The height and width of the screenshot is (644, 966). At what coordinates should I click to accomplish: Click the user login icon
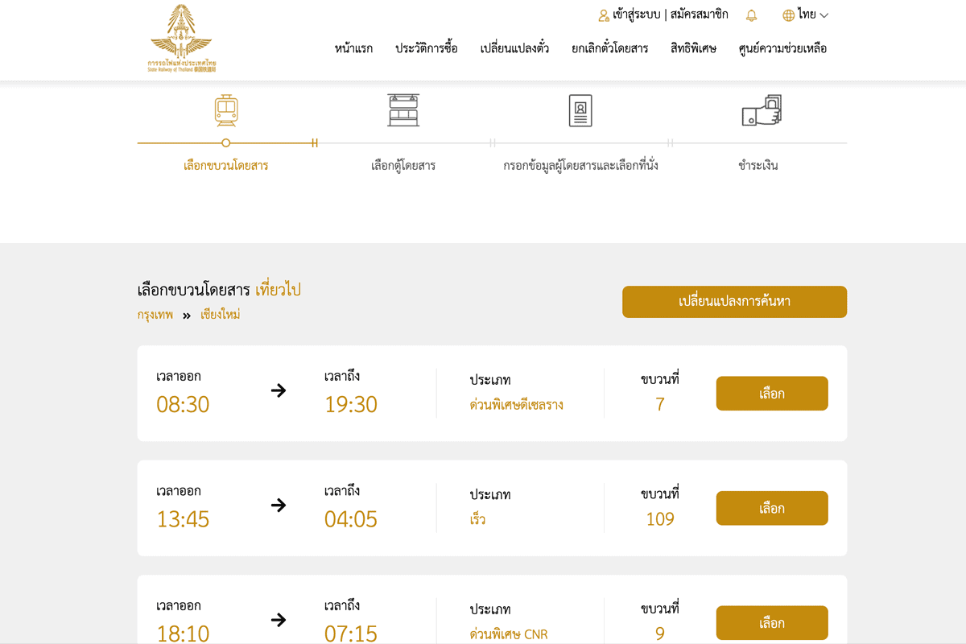604,15
